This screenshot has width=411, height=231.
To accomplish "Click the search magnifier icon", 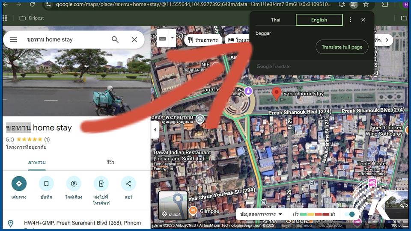I will (x=115, y=39).
